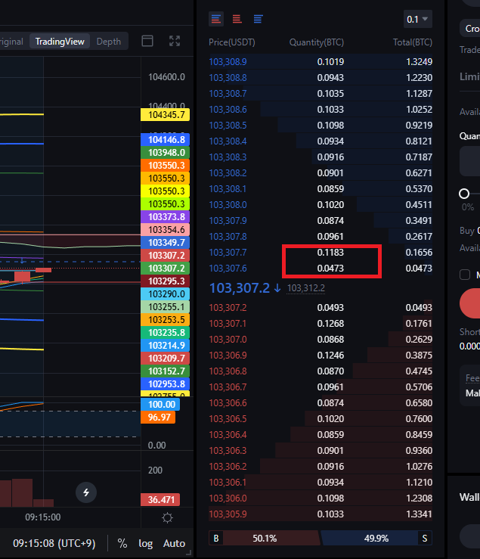Click the 103255.1 price label
The image size is (480, 559).
pyautogui.click(x=166, y=307)
